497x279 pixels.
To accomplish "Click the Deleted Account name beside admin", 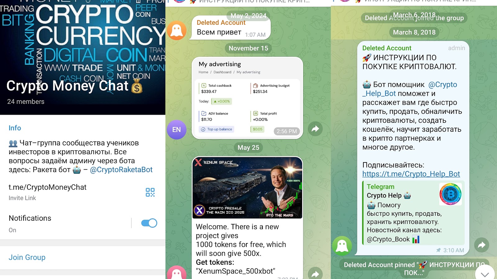I will (387, 48).
